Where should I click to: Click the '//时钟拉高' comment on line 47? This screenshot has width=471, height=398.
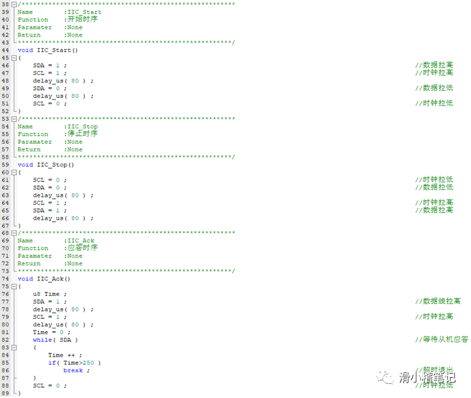tap(434, 73)
